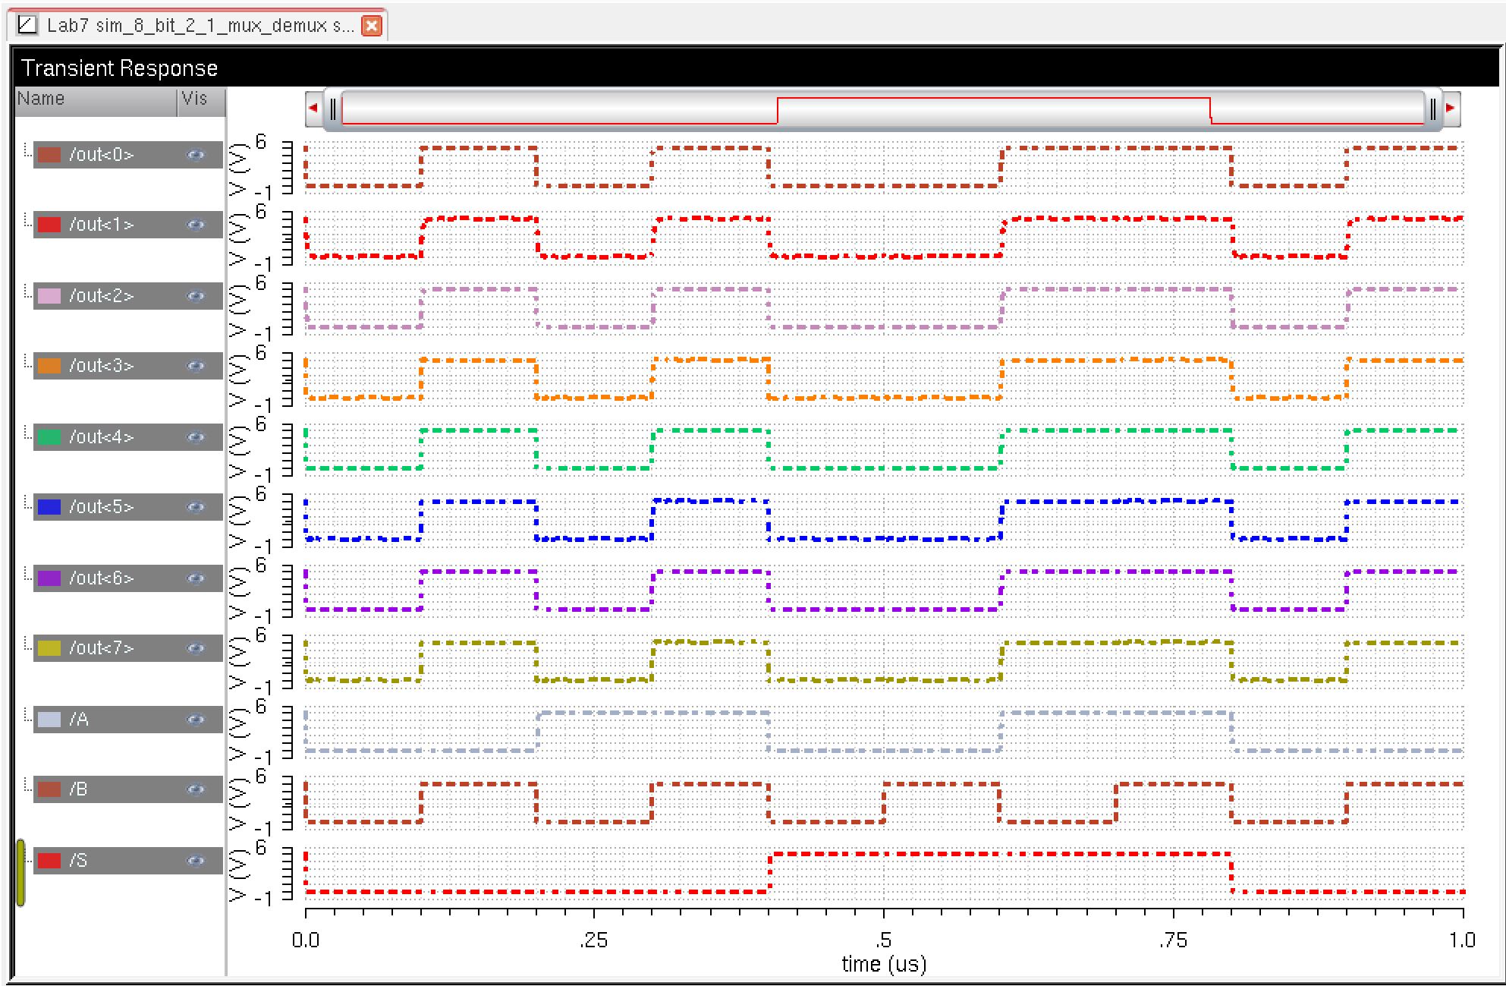Click the .25 tick label on time axis
Screen dimensions: 1506x986
coord(593,940)
